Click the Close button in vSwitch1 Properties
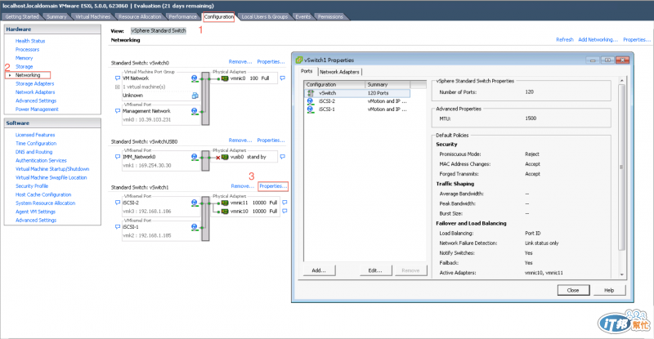 tap(573, 290)
